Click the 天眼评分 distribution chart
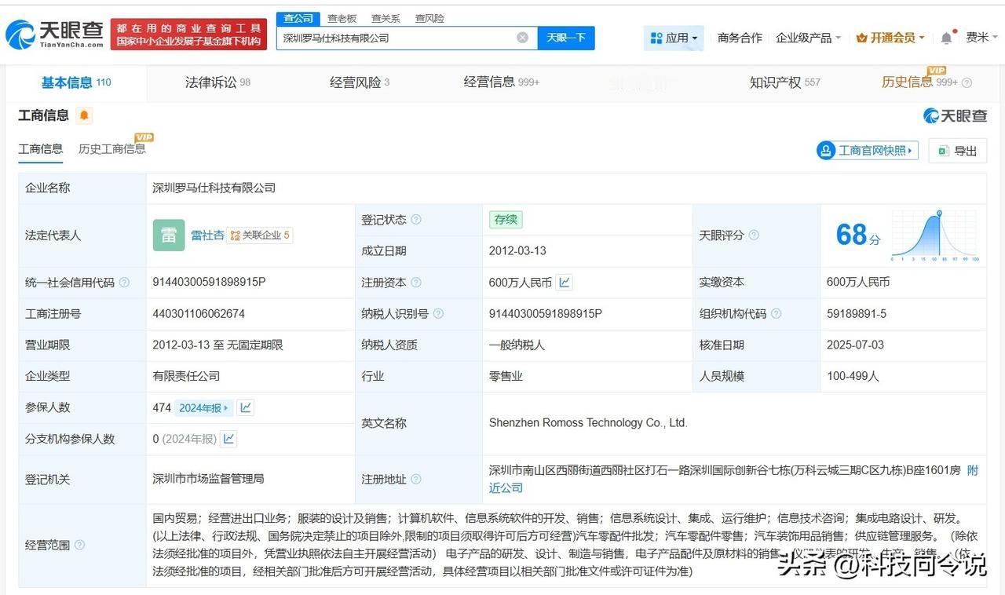Screen dimensions: 1005x595 [x=934, y=235]
